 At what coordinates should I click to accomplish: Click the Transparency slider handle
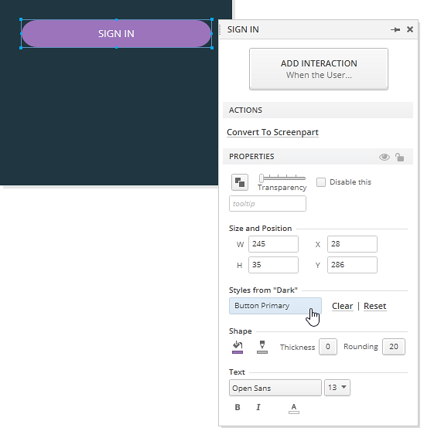[x=262, y=178]
